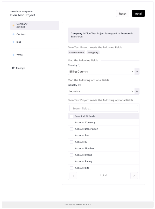Click the '1 of 10' page indicator
Viewport: 155px width, 209px height.
click(x=104, y=175)
